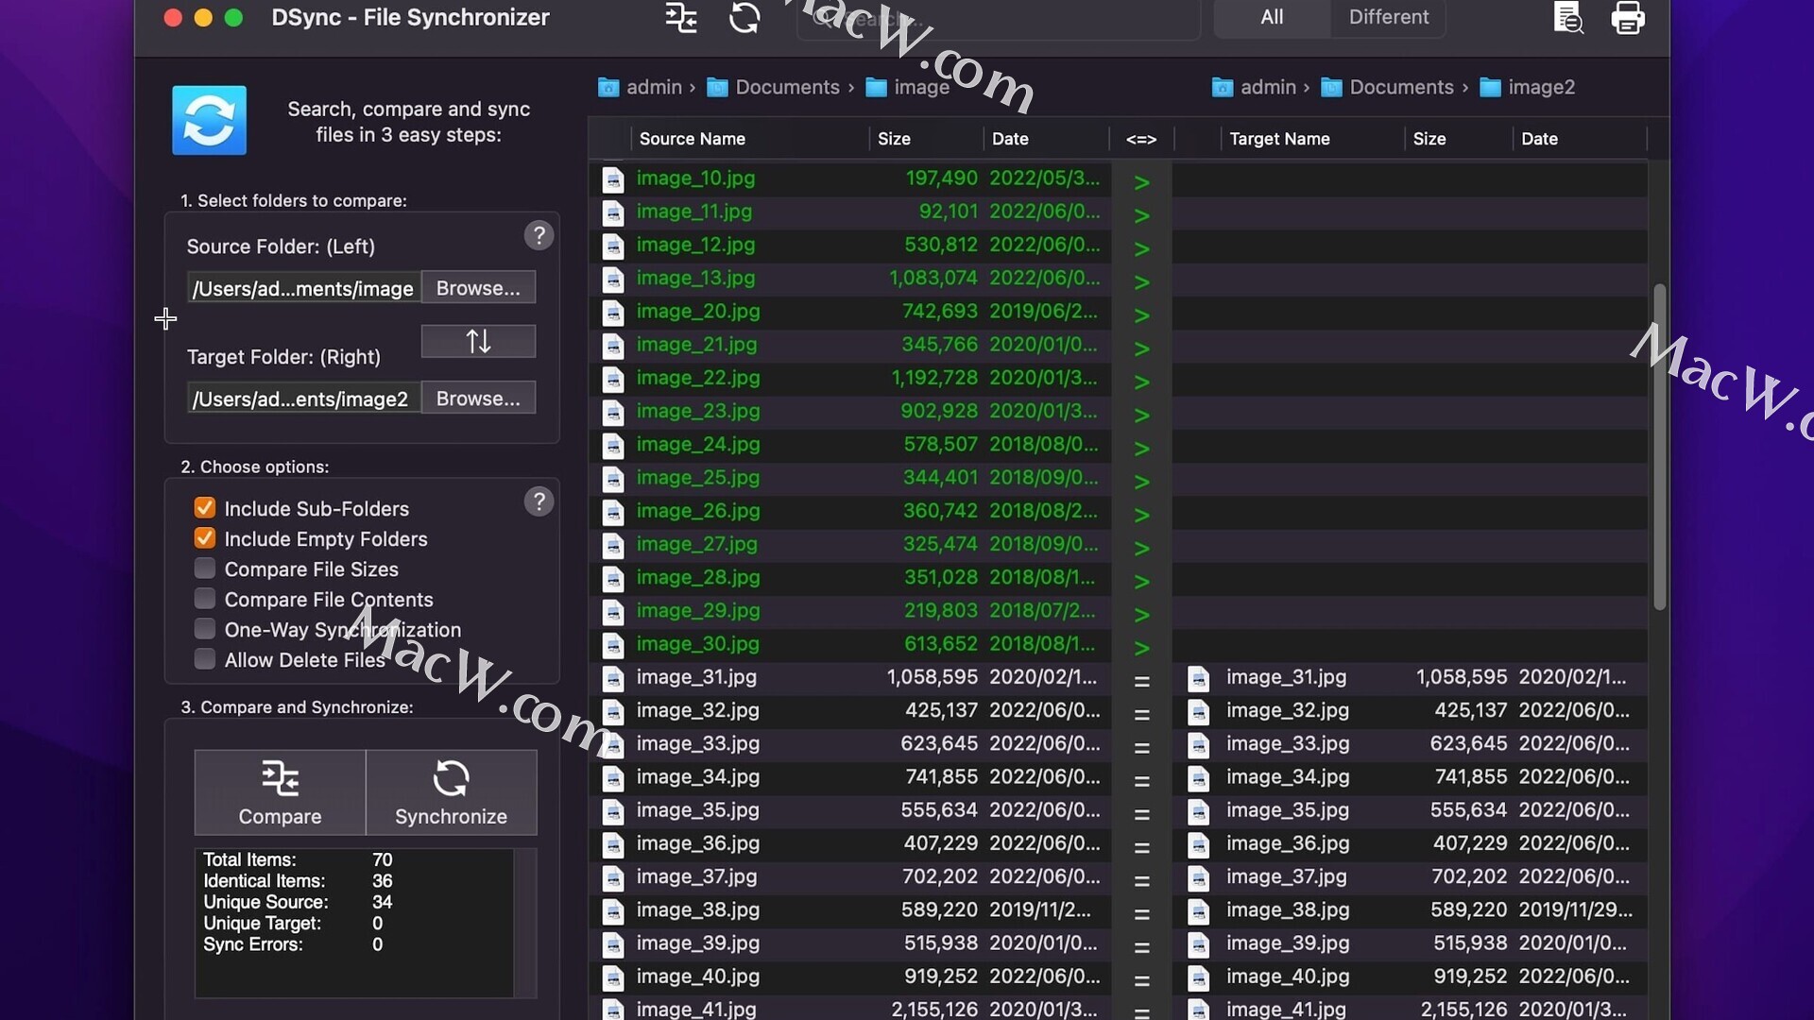Swap source and target folders
This screenshot has height=1020, width=1814.
(478, 341)
